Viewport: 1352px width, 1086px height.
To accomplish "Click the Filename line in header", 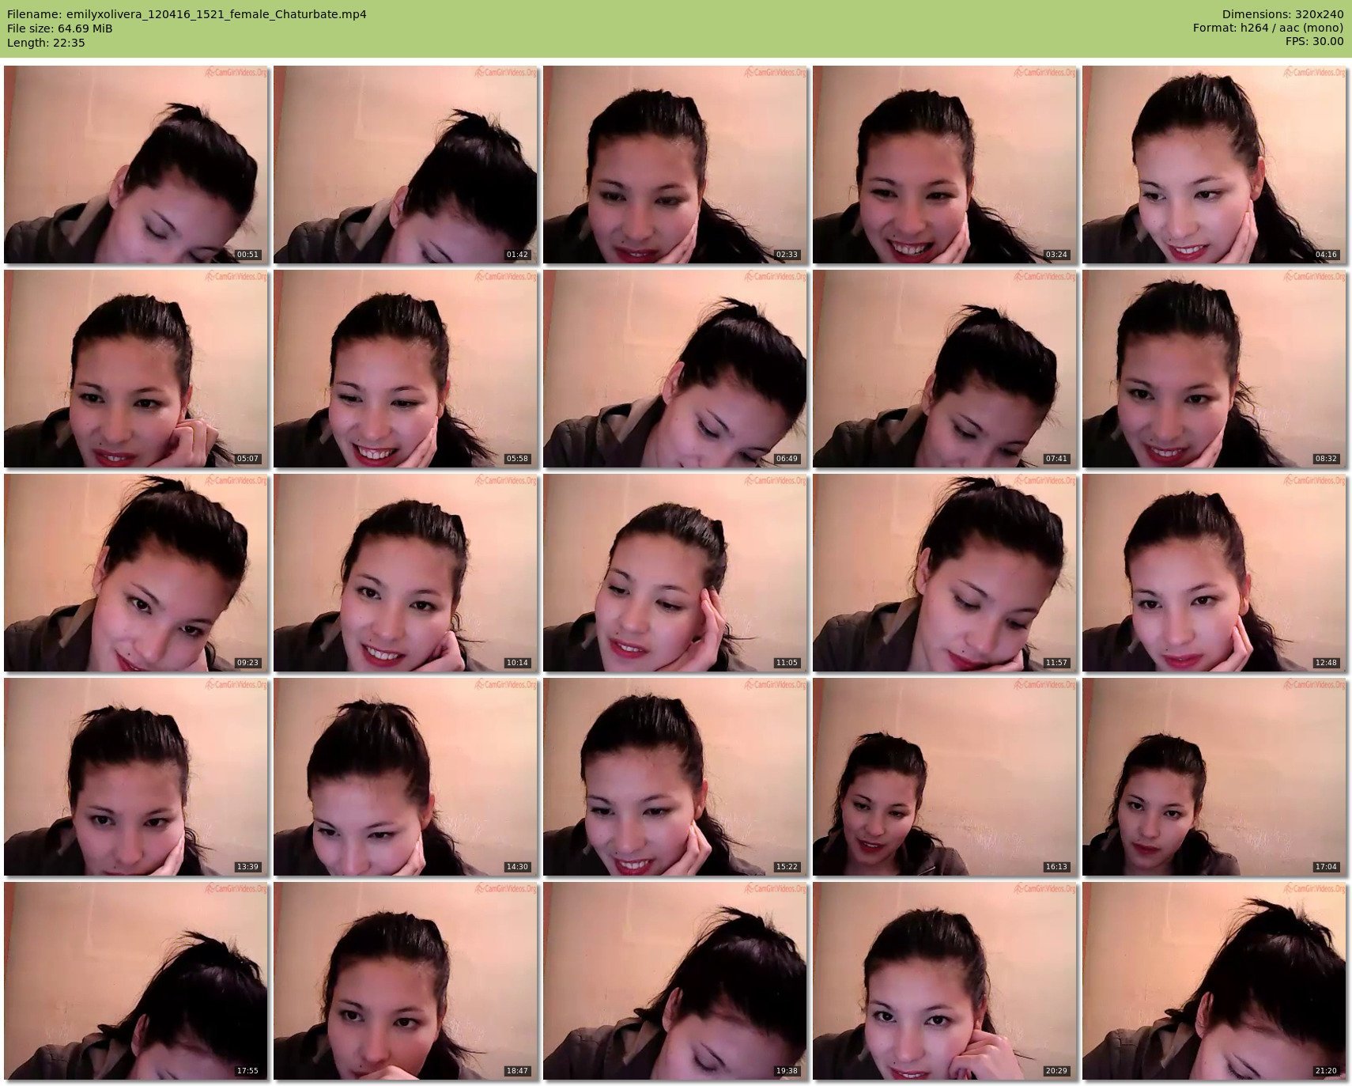I will pyautogui.click(x=187, y=14).
